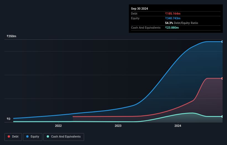Click the teal Cash endpoint marker
Image resolution: width=227 pixels, height=145 pixels.
[222, 116]
